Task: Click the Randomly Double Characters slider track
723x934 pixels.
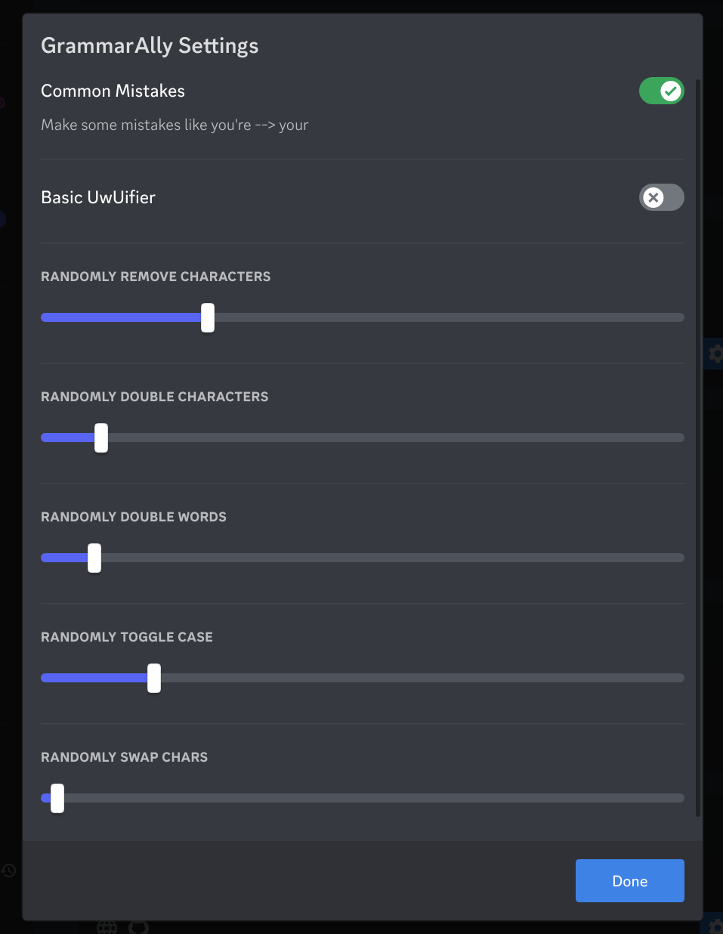Action: coord(363,437)
